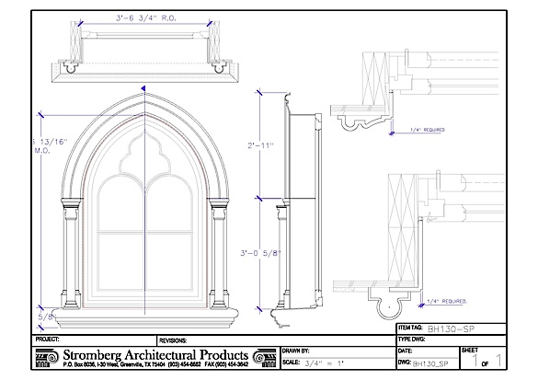The height and width of the screenshot is (380, 538).
Task: Click the right column base of window
Action: pyautogui.click(x=219, y=300)
